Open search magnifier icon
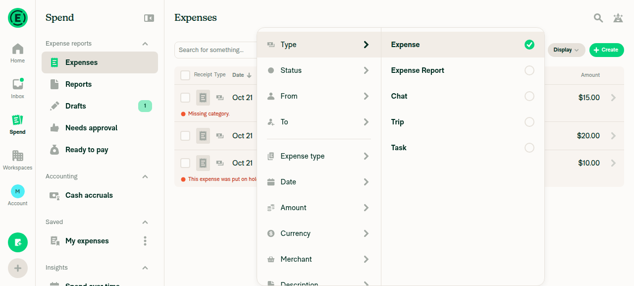 (598, 18)
